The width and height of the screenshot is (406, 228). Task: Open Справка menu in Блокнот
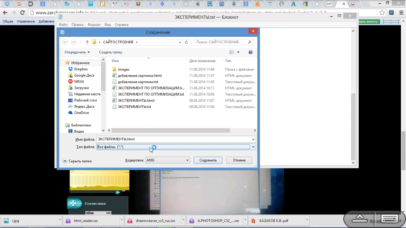(121, 25)
